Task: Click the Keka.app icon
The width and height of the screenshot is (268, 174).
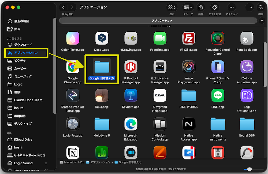Action: point(102,95)
